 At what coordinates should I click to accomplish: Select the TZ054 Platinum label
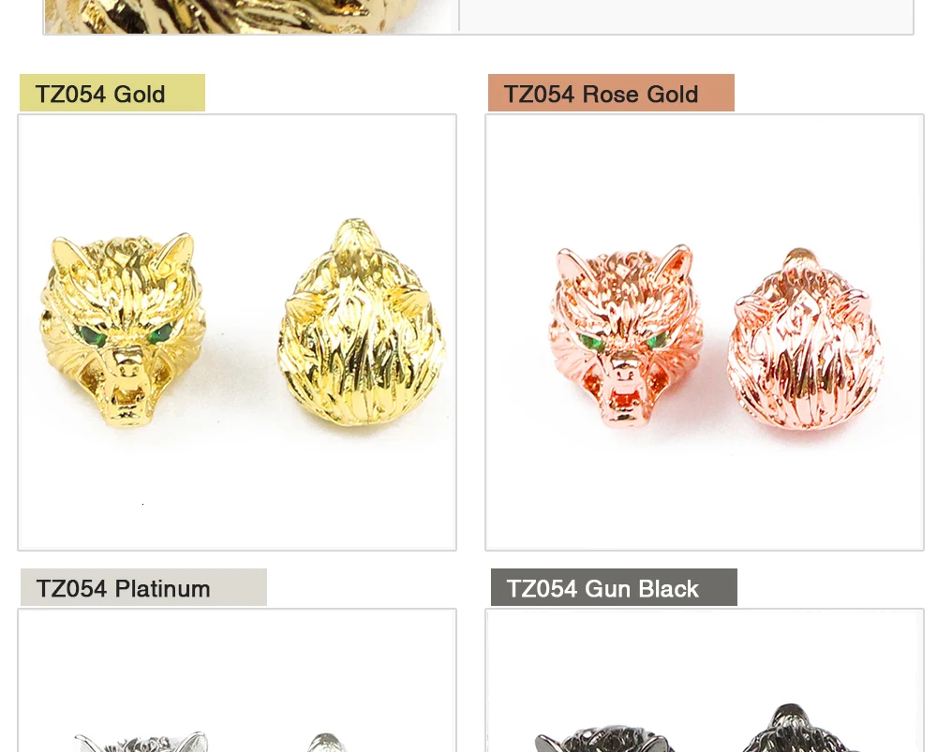(x=123, y=589)
